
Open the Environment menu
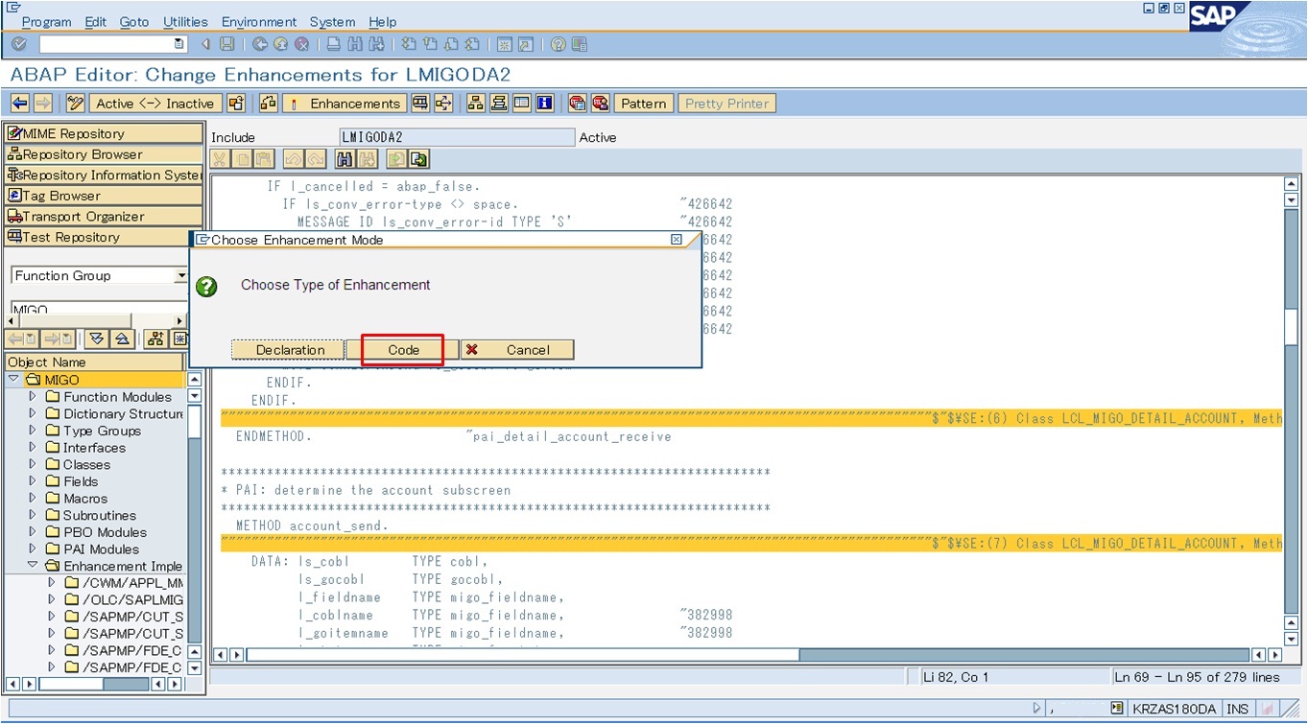coord(259,21)
